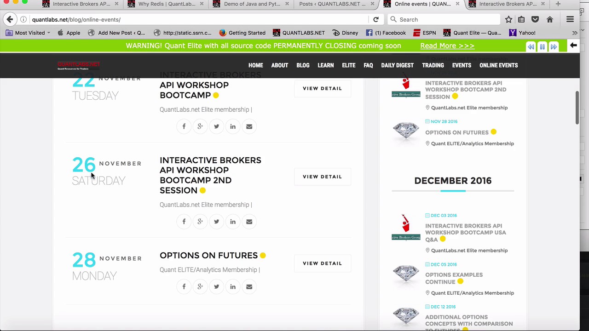
Task: Open ABOUT in site navigation
Action: click(280, 65)
